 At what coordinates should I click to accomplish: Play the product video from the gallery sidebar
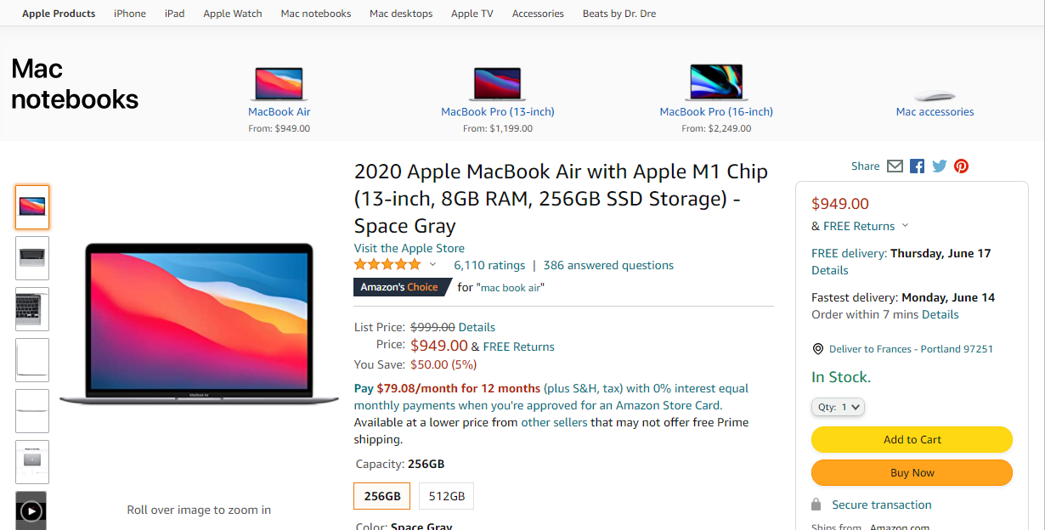[31, 510]
